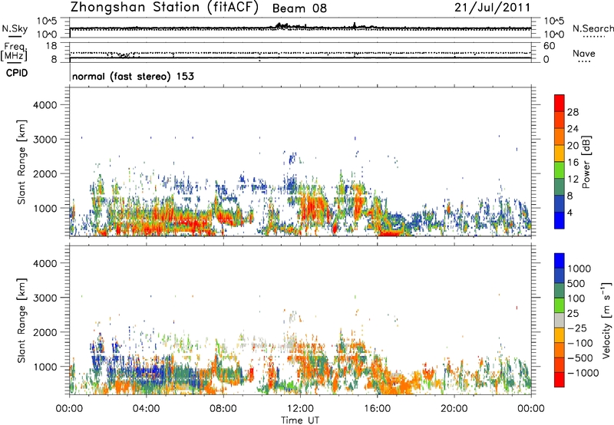Click the 12:00 time tick label

(300, 409)
